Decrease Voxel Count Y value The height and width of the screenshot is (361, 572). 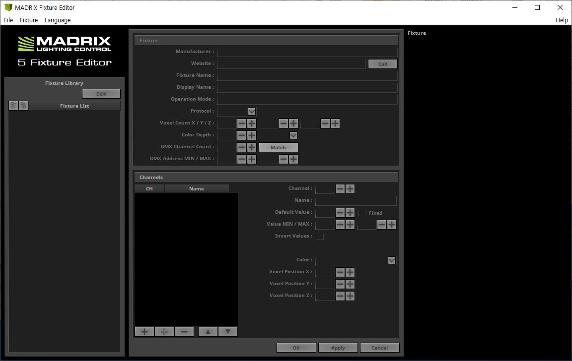pyautogui.click(x=284, y=123)
